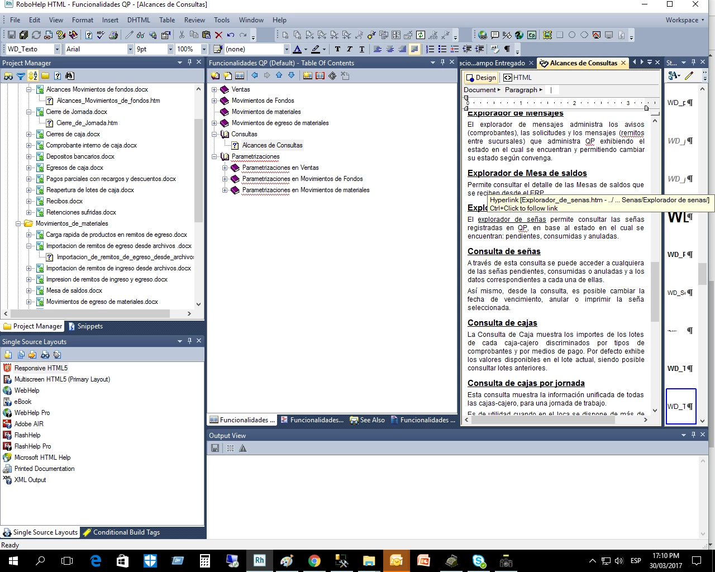Open the Review menu
Screen dimensions: 715x572
[194, 20]
